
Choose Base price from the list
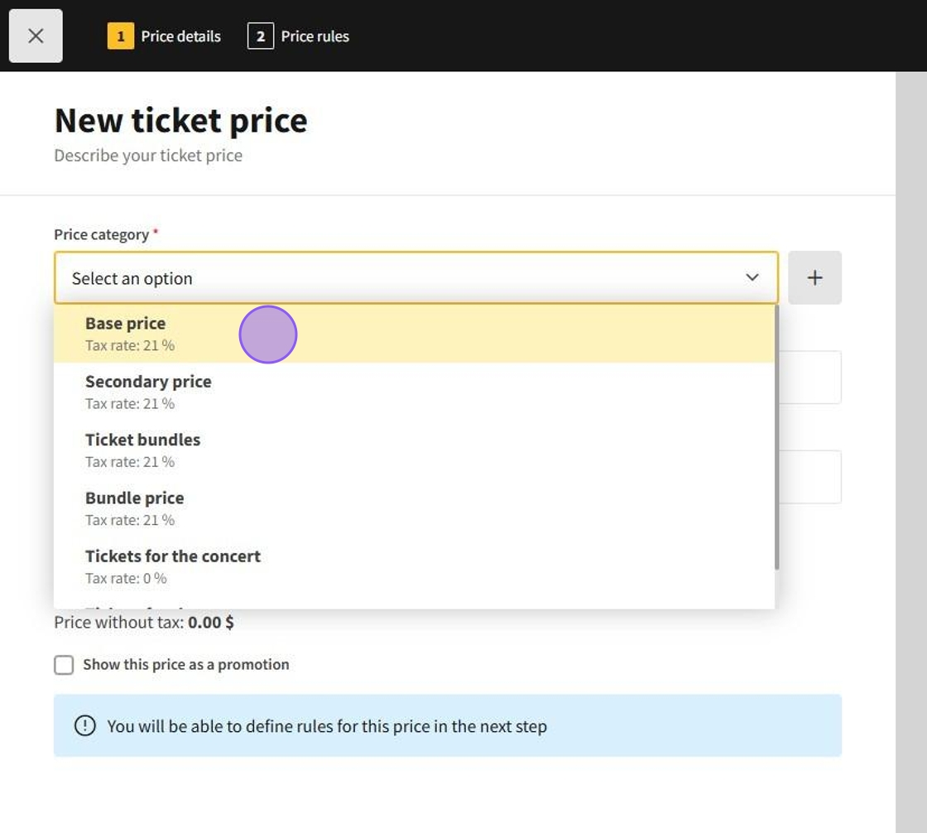pyautogui.click(x=126, y=333)
